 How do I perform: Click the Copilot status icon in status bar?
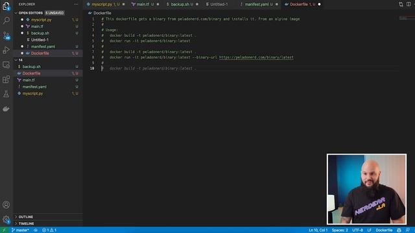[399, 230]
